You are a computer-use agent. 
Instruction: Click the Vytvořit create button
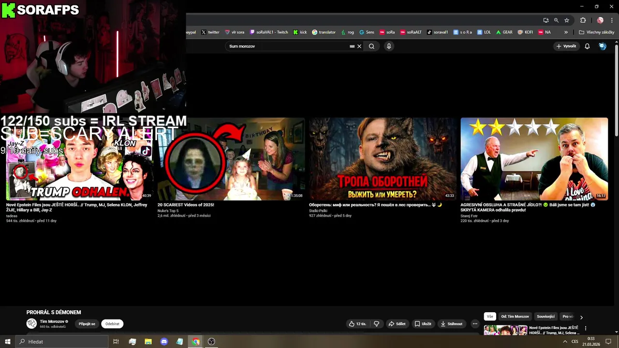[x=566, y=46]
